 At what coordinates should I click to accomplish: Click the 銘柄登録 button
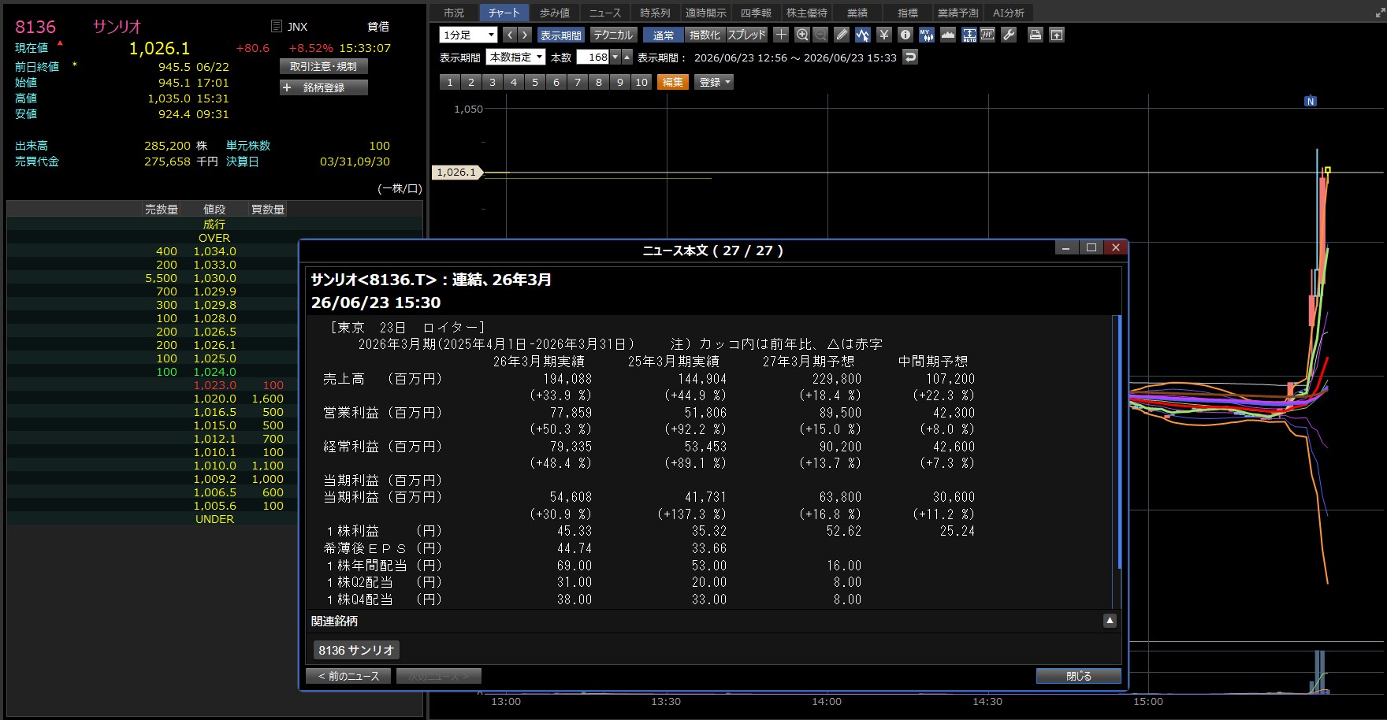pyautogui.click(x=324, y=87)
